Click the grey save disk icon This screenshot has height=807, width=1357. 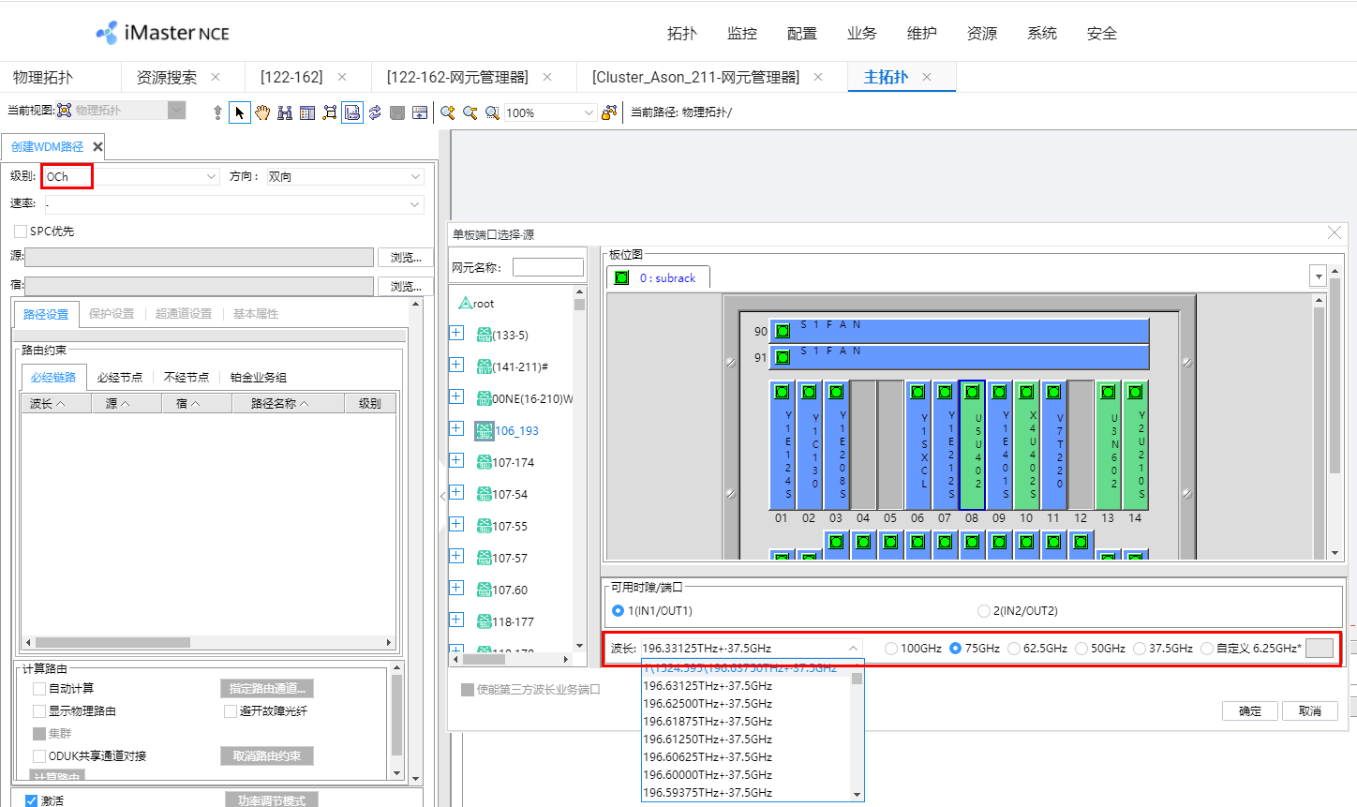[x=397, y=112]
